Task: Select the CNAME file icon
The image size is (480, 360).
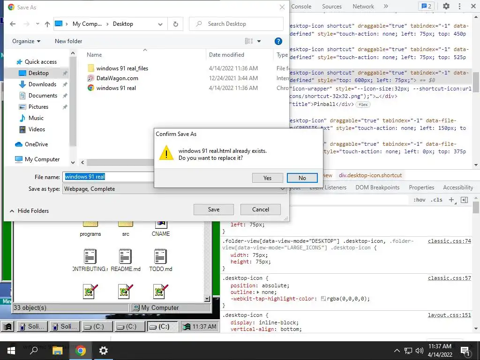Action: click(x=161, y=229)
